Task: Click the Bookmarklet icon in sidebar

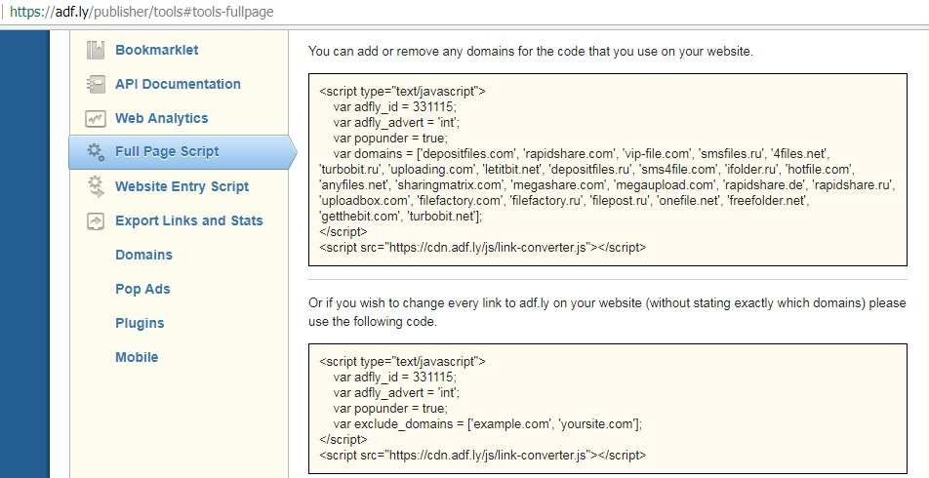Action: click(x=96, y=51)
